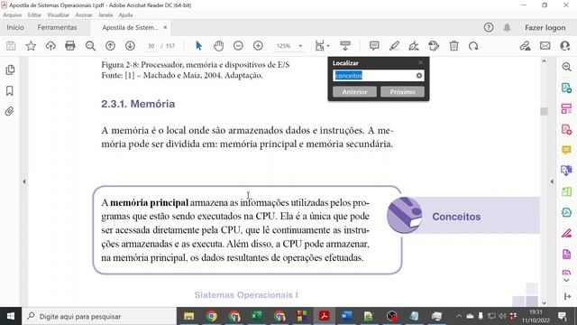This screenshot has height=325, width=577.
Task: Select the highlighter pen tool
Action: pyautogui.click(x=394, y=46)
